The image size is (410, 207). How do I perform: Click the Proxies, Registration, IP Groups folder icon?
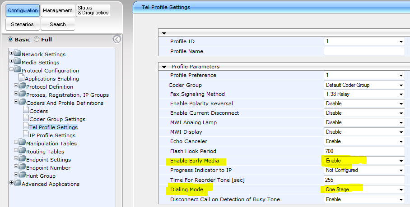pos(23,93)
